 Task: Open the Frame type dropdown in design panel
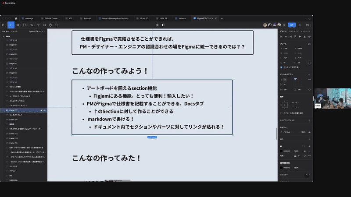tap(284, 44)
